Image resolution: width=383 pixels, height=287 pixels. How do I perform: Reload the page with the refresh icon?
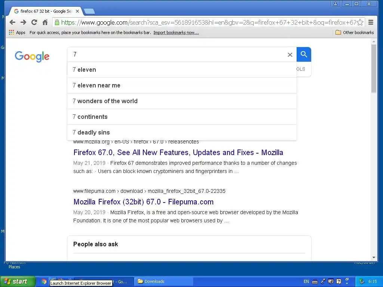(34, 22)
